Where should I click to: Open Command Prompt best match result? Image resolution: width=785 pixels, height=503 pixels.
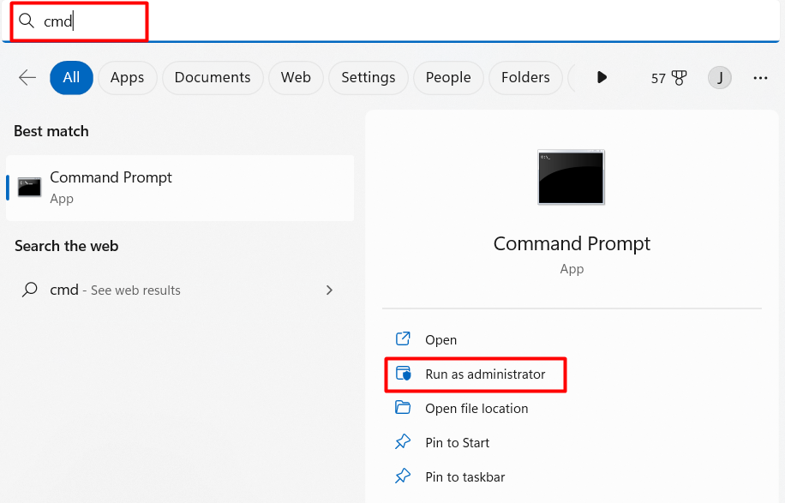tap(180, 189)
